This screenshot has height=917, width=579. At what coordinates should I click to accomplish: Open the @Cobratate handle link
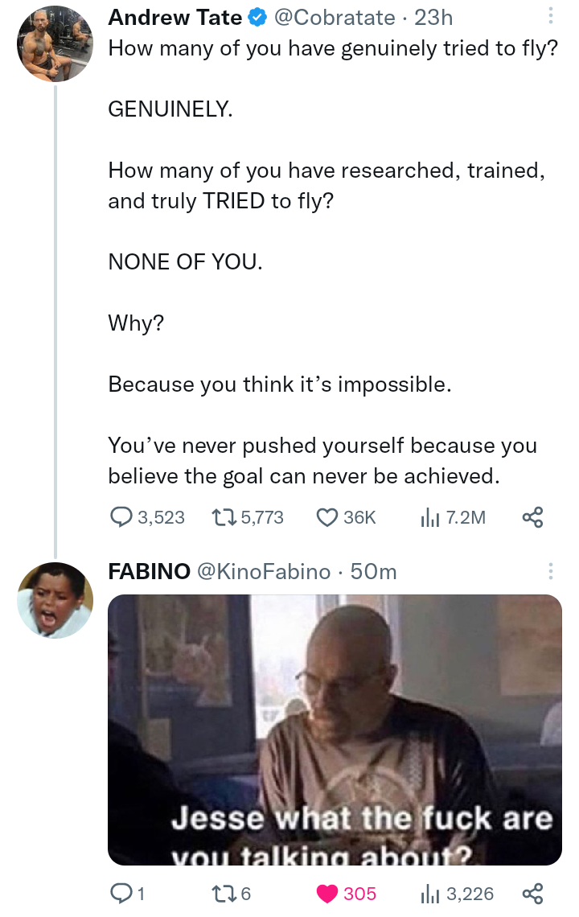tap(335, 17)
